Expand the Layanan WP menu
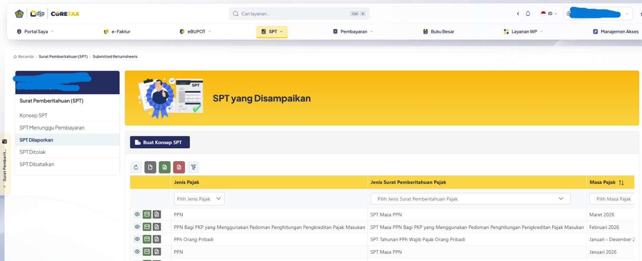Viewport: 642px width, 261px height. click(523, 32)
